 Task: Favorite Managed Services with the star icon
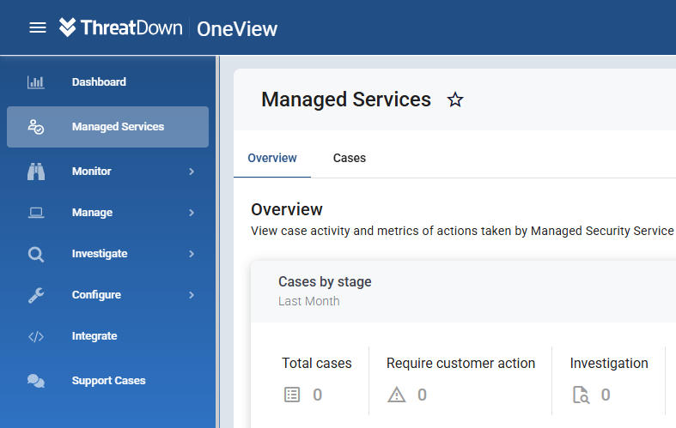[x=455, y=99]
